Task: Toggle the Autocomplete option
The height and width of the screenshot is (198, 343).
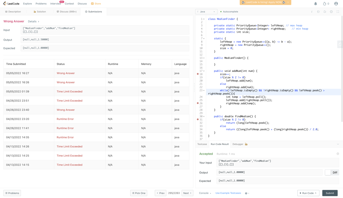Action: click(x=229, y=12)
